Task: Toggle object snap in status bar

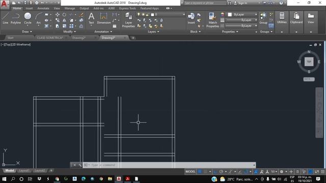Action: pos(246,172)
